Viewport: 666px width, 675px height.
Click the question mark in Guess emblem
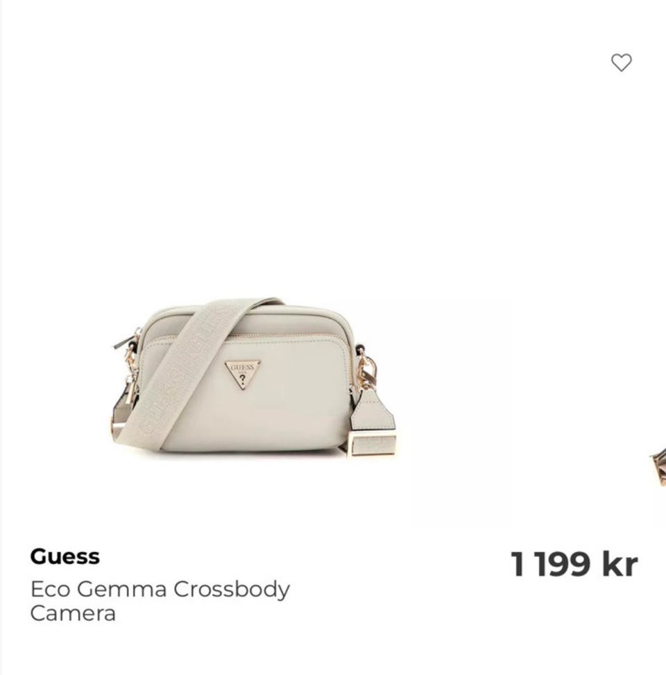tap(243, 379)
